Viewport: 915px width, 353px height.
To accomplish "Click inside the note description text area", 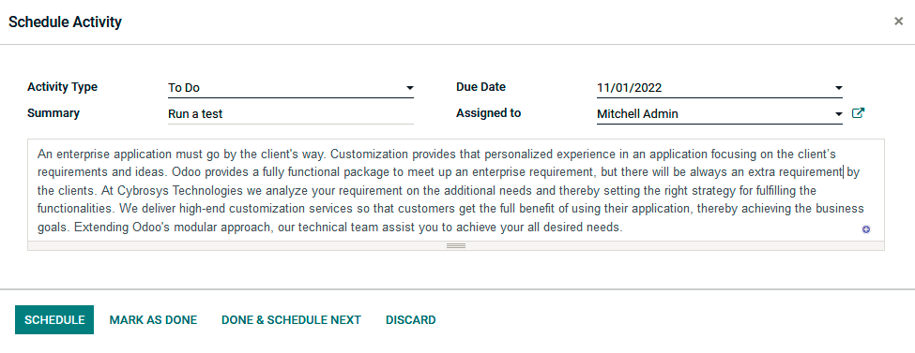I will (456, 190).
